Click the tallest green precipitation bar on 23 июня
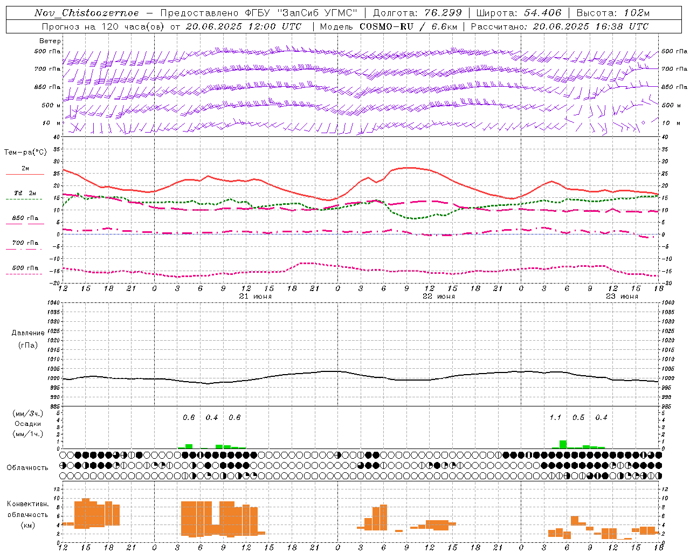The width and height of the screenshot is (690, 552). tap(563, 445)
